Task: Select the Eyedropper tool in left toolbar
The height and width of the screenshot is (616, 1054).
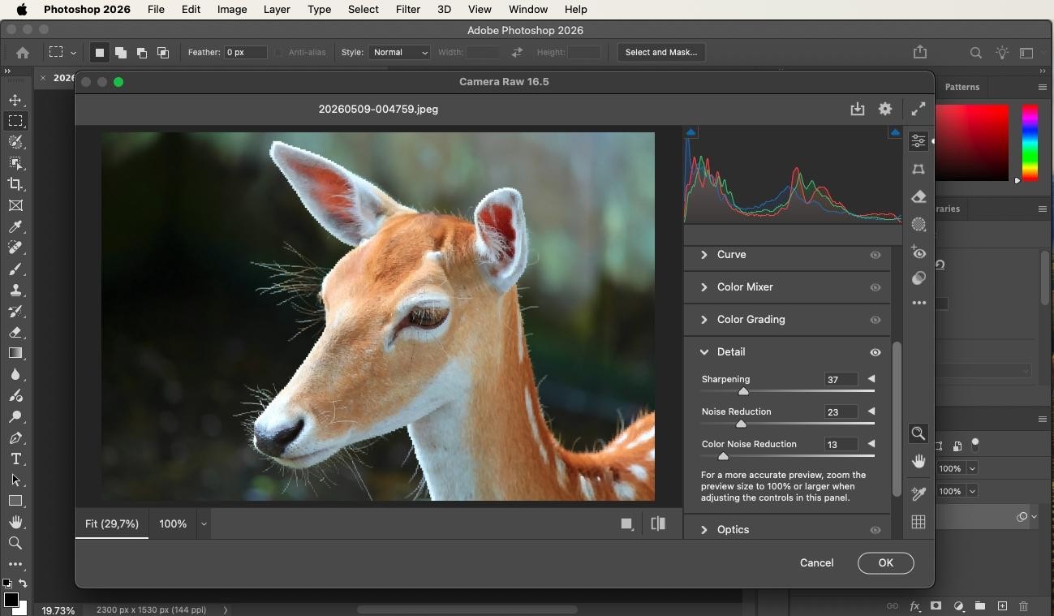Action: tap(15, 226)
